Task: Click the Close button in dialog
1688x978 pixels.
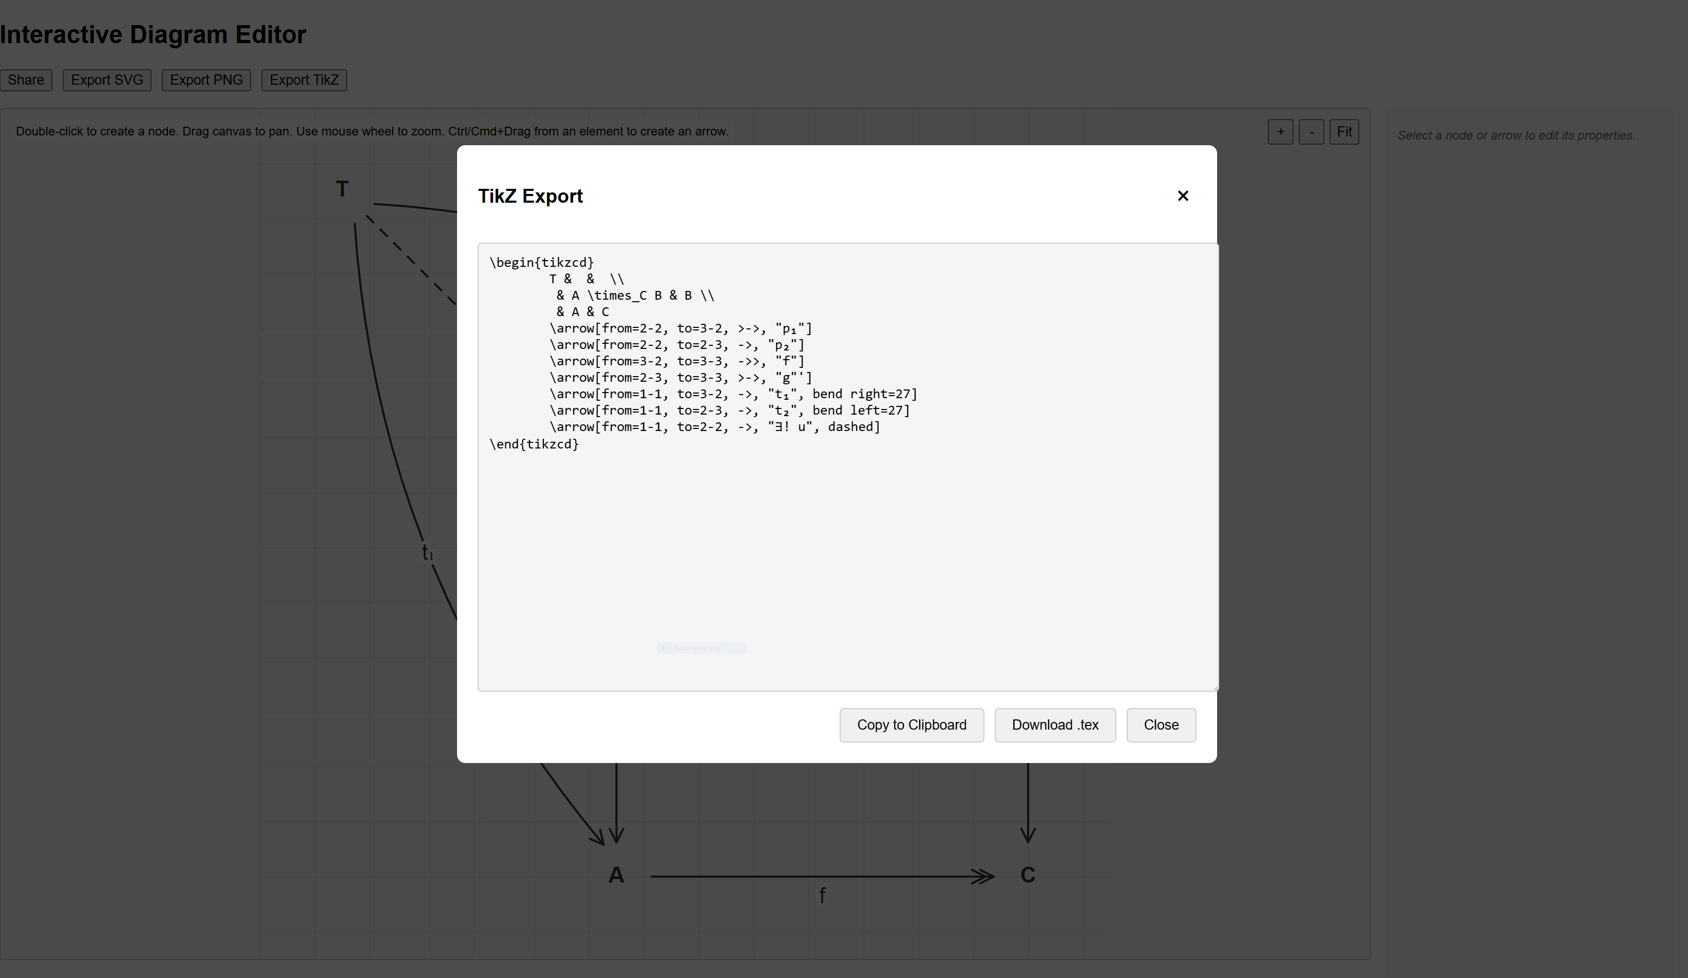Action: (x=1161, y=725)
